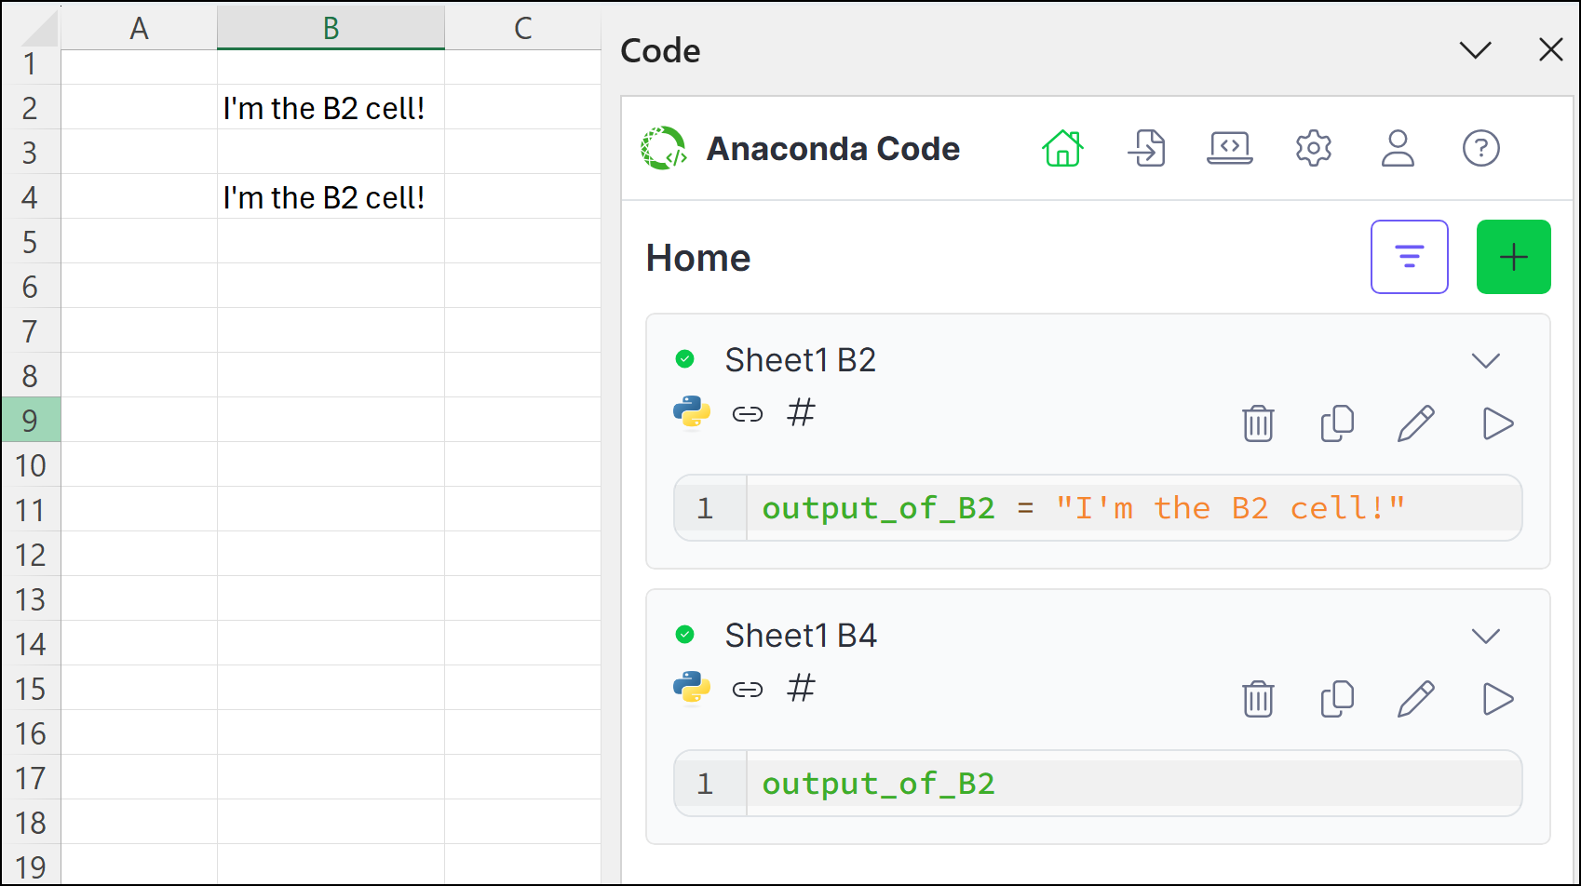The height and width of the screenshot is (886, 1581).
Task: Click the Sheet1 B4 card title
Action: click(801, 636)
